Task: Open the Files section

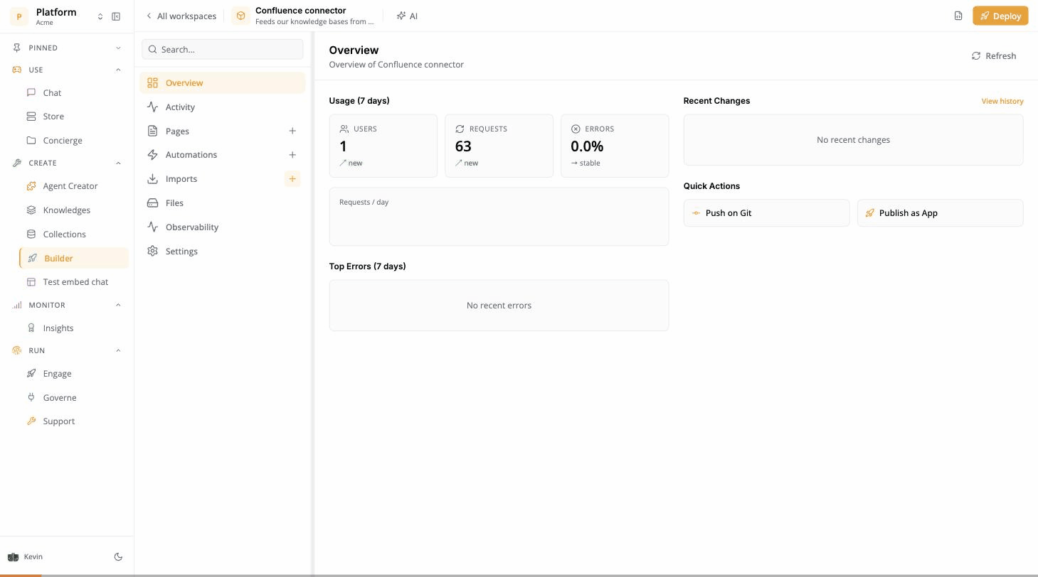Action: (x=223, y=203)
